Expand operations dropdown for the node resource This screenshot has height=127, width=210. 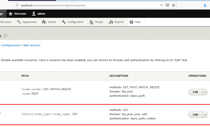205,92
